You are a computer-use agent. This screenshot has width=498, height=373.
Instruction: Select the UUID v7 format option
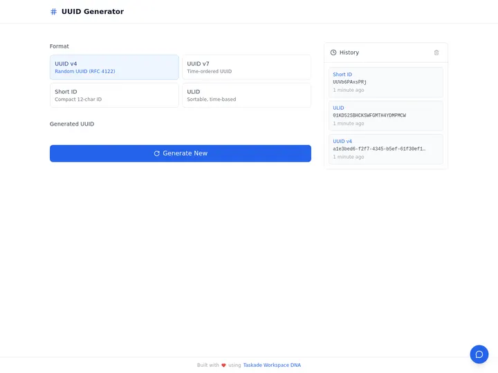(246, 67)
